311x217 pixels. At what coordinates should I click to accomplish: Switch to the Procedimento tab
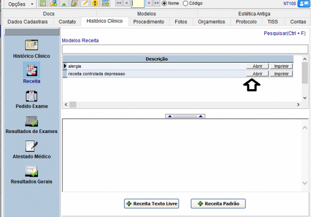(149, 22)
